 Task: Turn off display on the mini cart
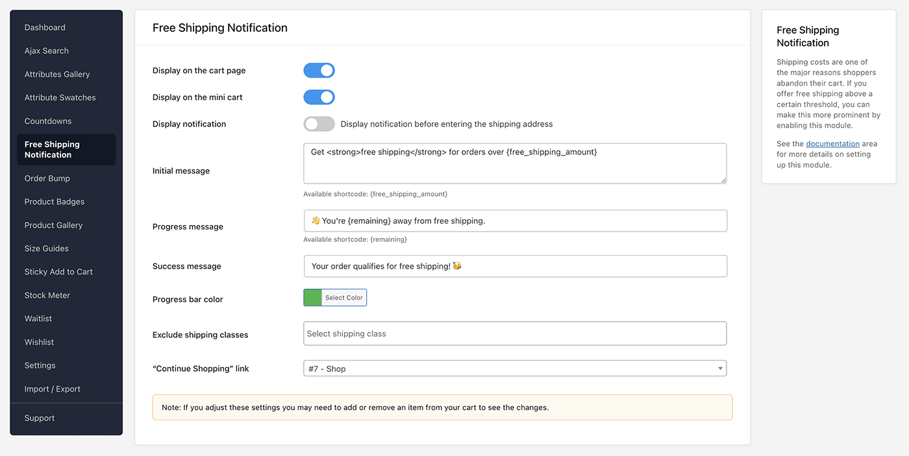coord(319,97)
